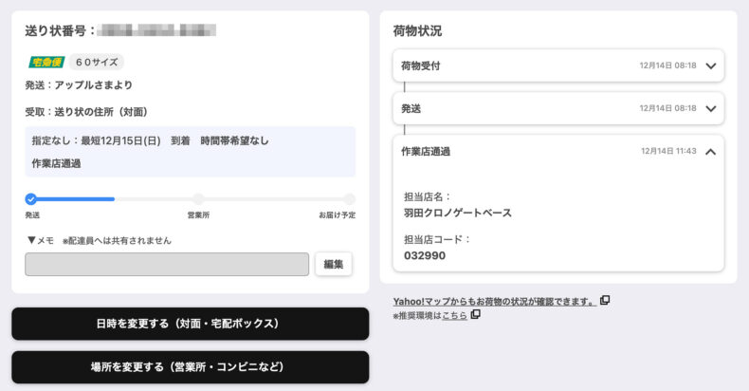Toggle the ▼メモ disclosure triangle
The image size is (749, 391).
pos(31,240)
